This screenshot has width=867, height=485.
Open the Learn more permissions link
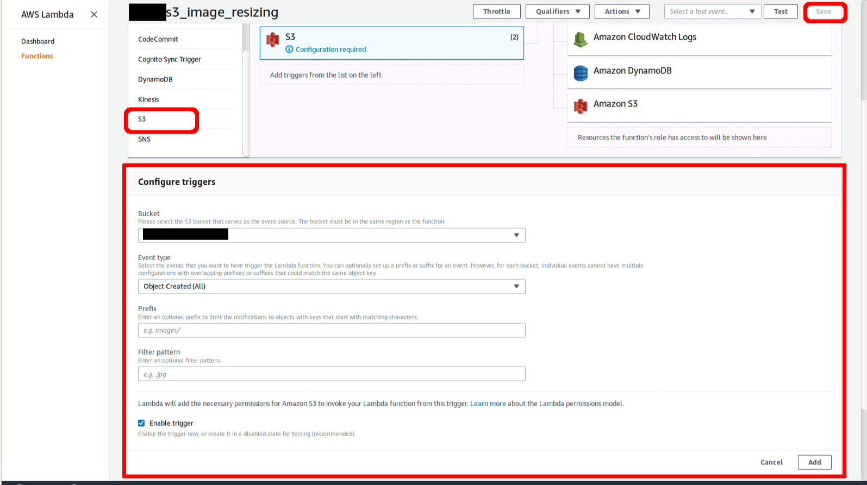tap(488, 404)
